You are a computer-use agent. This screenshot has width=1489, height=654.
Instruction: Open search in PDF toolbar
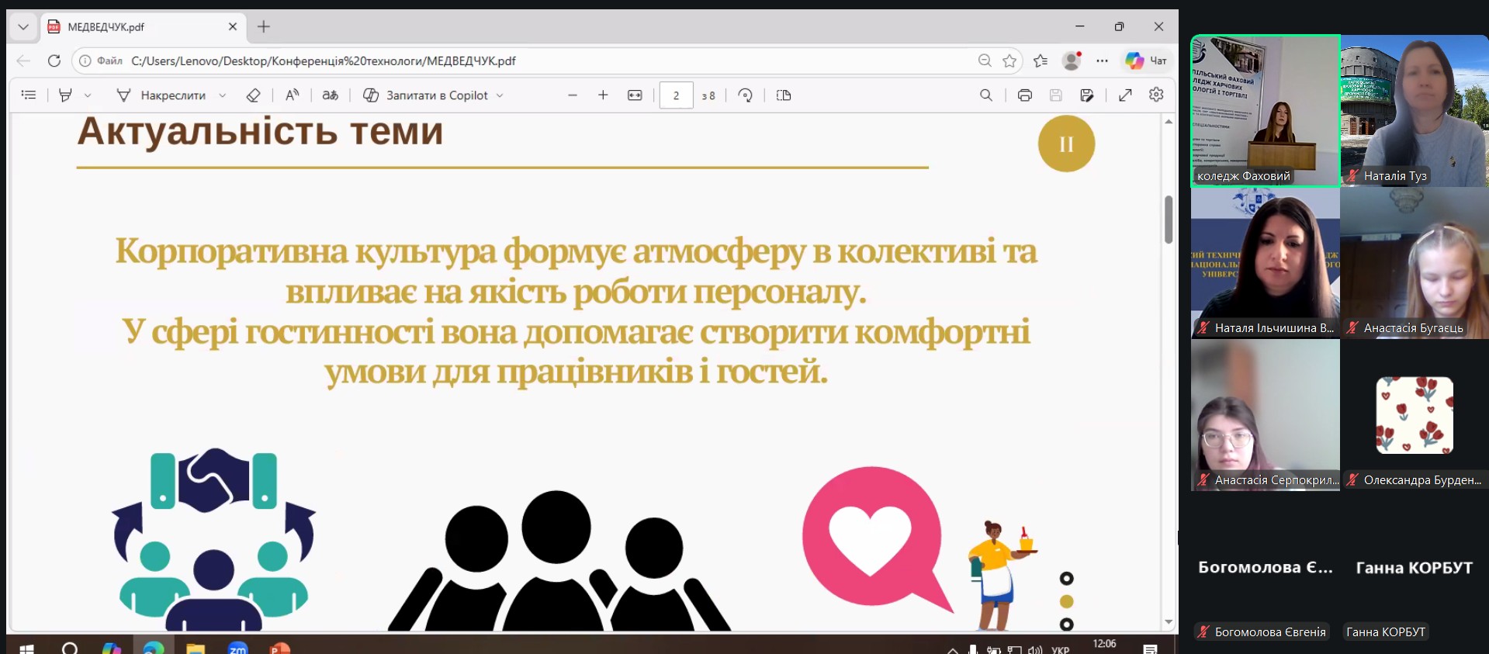point(985,95)
